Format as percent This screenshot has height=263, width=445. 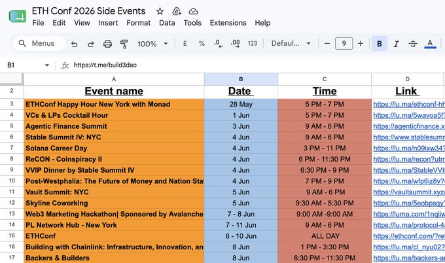202,43
